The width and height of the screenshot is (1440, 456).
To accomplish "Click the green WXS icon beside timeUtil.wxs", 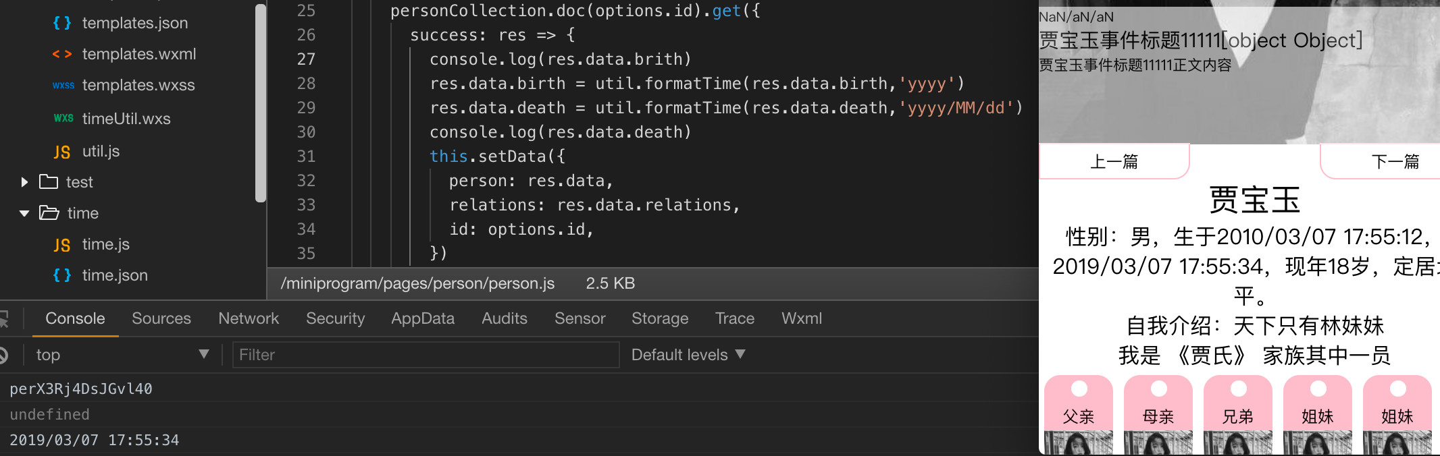I will (x=63, y=118).
